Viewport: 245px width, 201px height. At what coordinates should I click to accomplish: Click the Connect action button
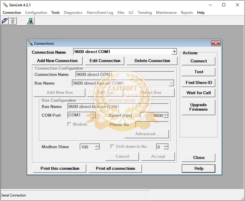click(199, 61)
